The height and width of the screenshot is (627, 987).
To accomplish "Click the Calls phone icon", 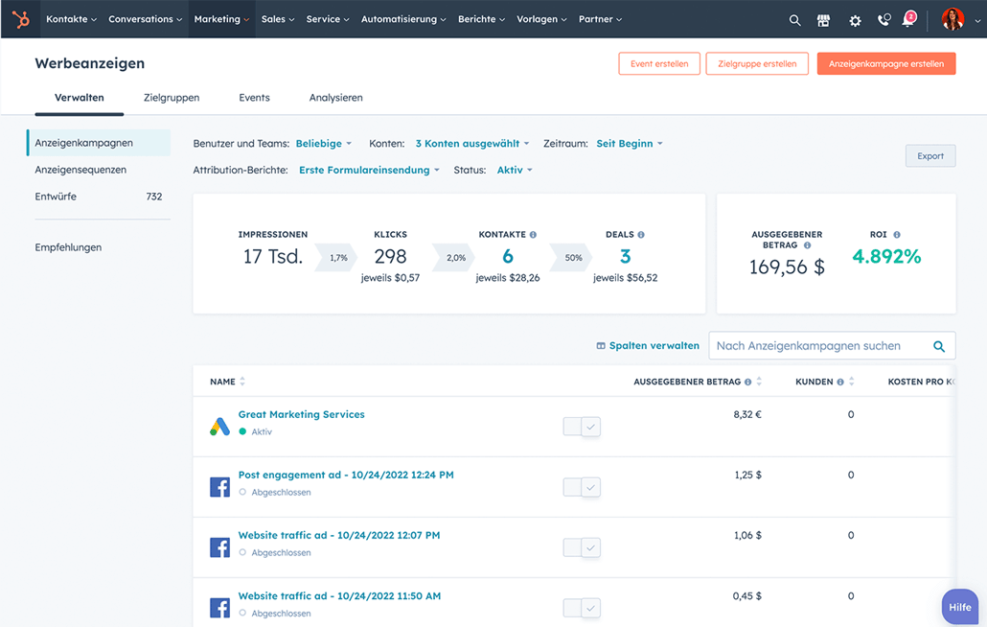I will click(884, 19).
